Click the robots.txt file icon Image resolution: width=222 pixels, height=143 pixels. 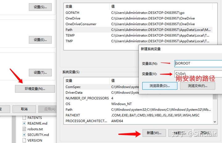coord(24,129)
